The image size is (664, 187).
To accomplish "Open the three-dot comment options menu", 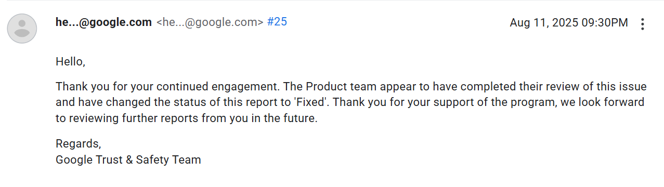I will point(643,24).
